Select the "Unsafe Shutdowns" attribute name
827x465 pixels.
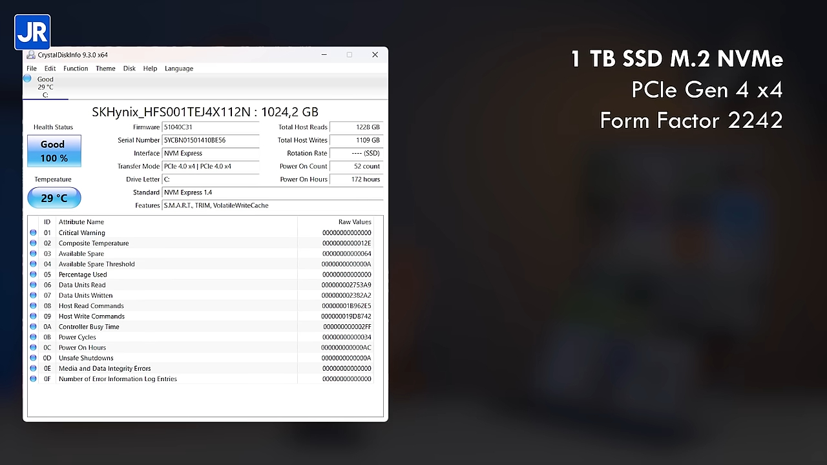pyautogui.click(x=86, y=358)
